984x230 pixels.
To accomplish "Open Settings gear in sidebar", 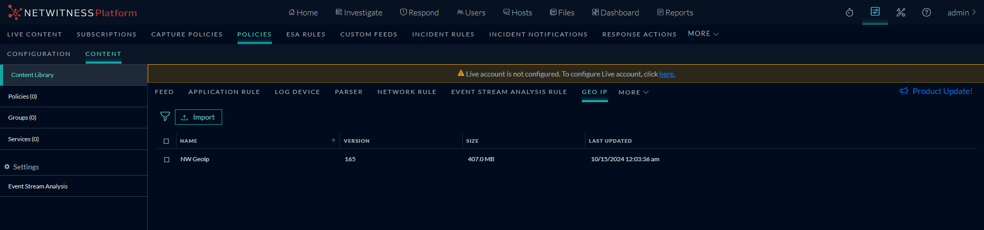I will click(x=7, y=167).
